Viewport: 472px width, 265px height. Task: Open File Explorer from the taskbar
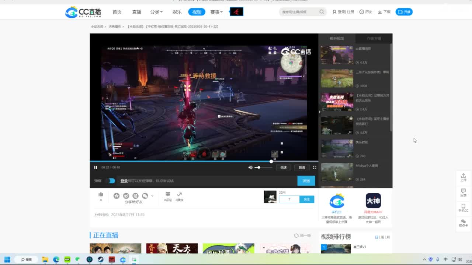pyautogui.click(x=45, y=259)
